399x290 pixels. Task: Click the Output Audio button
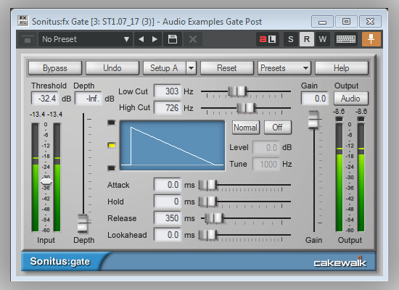tap(350, 99)
